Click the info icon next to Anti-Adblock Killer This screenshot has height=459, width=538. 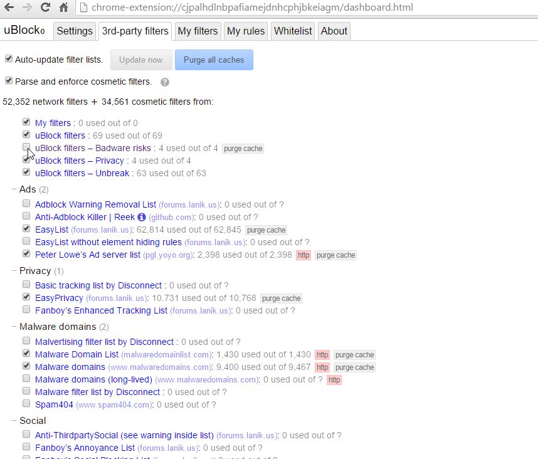[142, 217]
